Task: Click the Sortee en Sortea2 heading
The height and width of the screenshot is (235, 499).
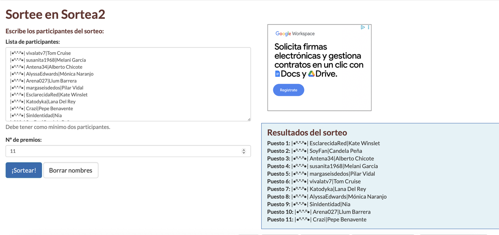Action: point(55,14)
